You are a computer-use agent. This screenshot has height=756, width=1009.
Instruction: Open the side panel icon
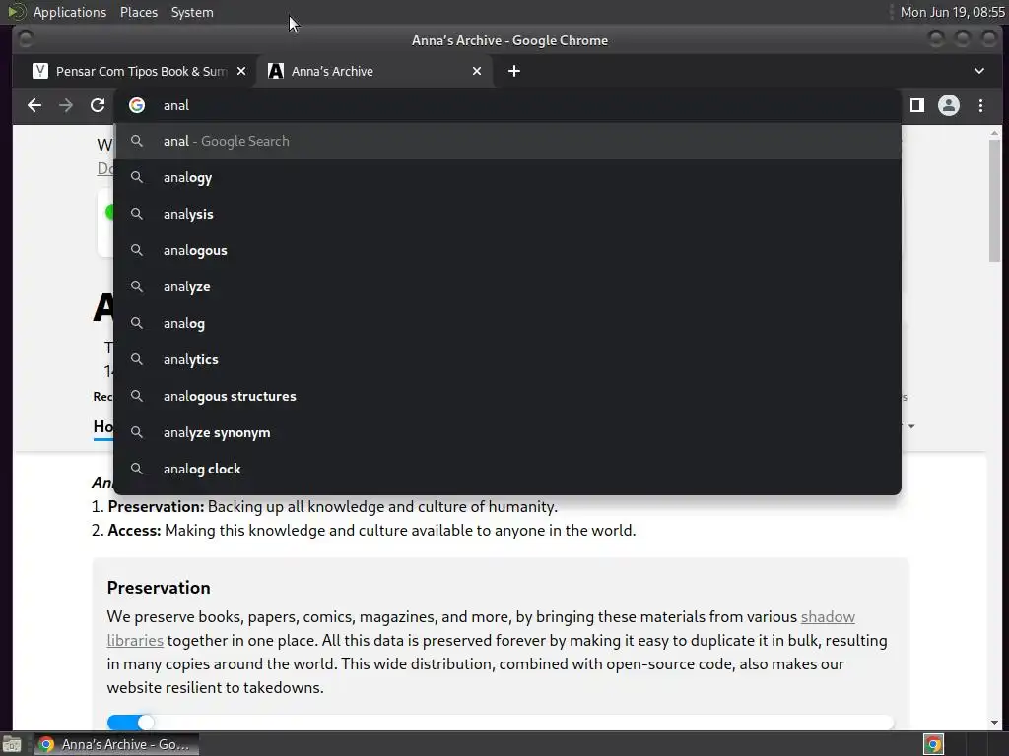[917, 105]
